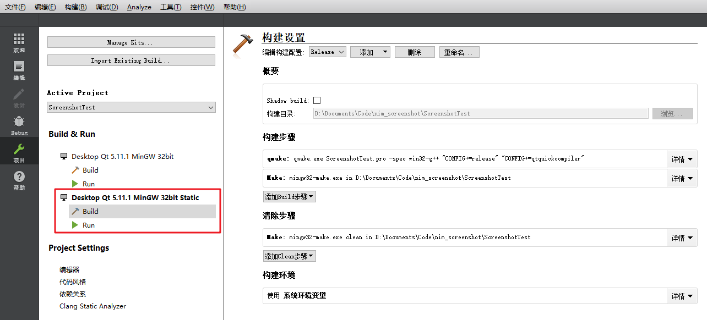
Task: Click monitor icon beside MinGW 32bit Static kit
Action: 64,197
